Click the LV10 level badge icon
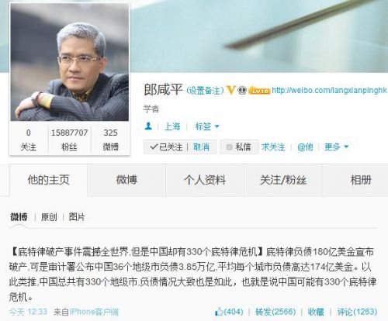 (x=259, y=91)
